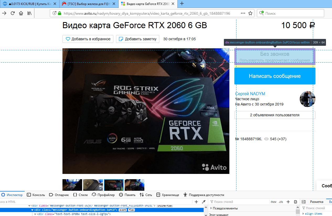Image resolution: width=332 pixels, height=216 pixels.
Task: Open 2 объявления пользователя
Action: click(275, 115)
